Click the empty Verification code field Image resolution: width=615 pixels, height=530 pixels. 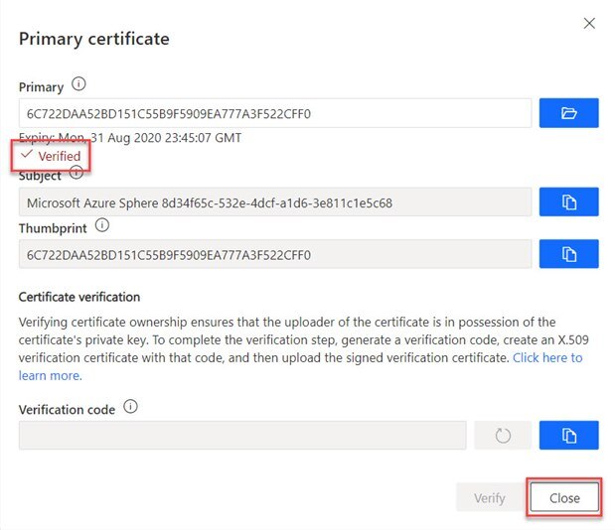tap(241, 435)
